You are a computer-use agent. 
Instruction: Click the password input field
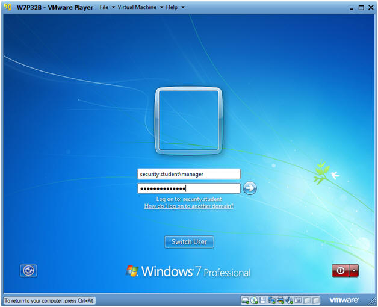(x=189, y=188)
